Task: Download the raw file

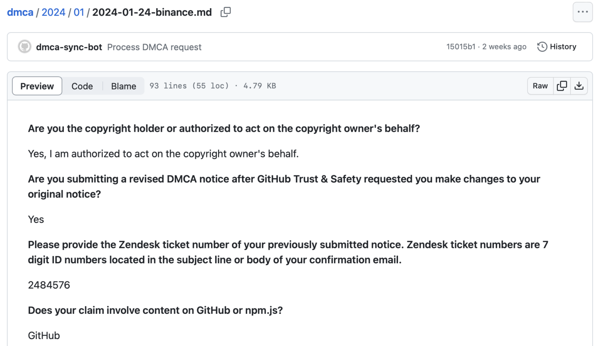Action: pyautogui.click(x=579, y=86)
